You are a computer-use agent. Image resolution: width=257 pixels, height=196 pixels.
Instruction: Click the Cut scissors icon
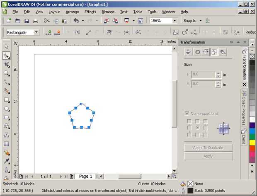point(47,21)
